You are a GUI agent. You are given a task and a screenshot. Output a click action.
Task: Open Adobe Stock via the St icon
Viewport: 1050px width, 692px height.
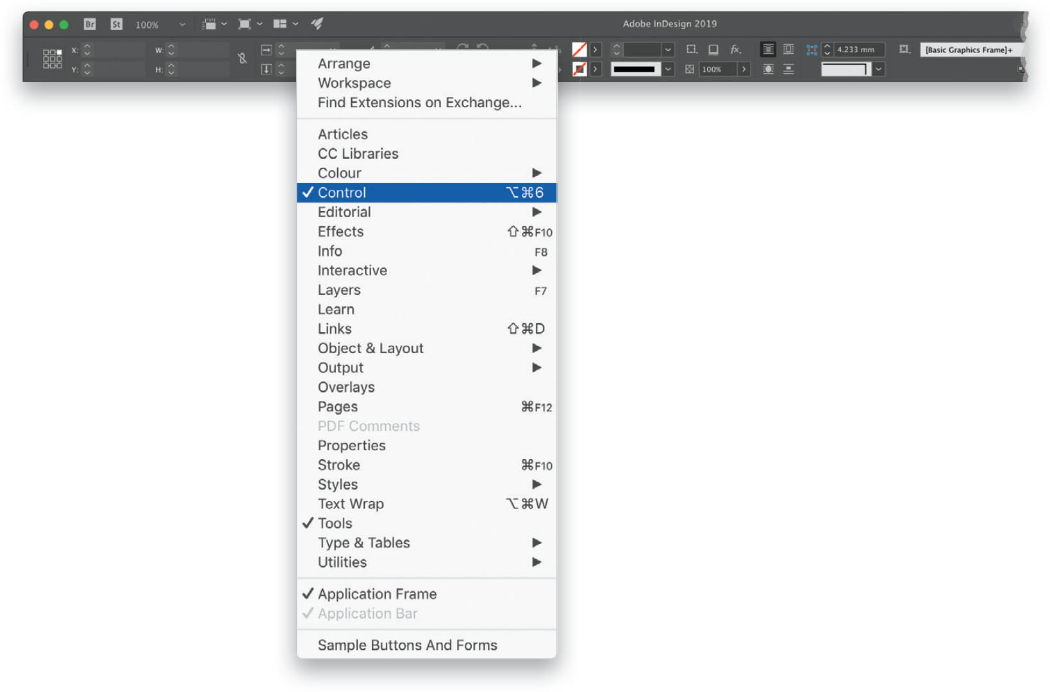pyautogui.click(x=116, y=24)
